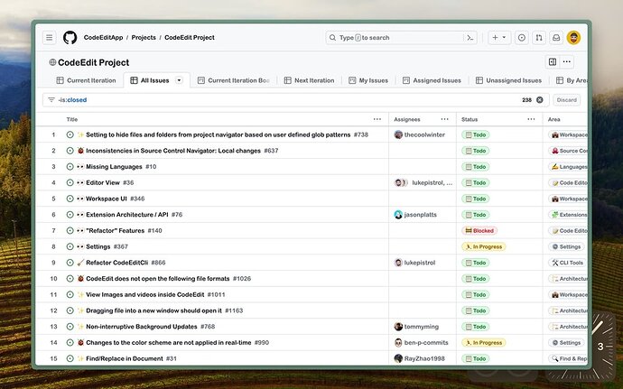Click the Discard button
The height and width of the screenshot is (389, 623).
click(567, 100)
